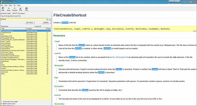The width and height of the screenshot is (197, 106).
Task: Select FileSelectFile topic
Action: pos(26,49)
